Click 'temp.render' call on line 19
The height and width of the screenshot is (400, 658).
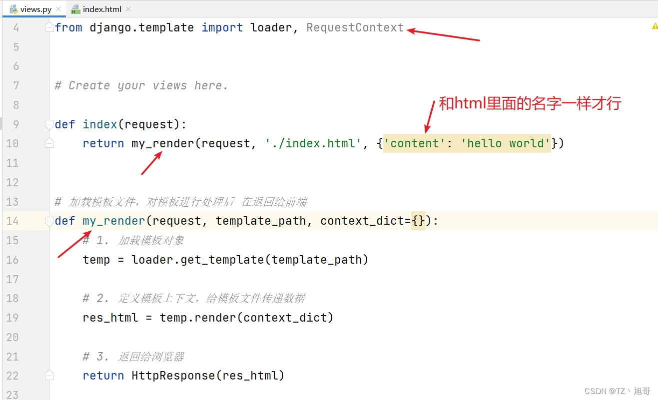(x=198, y=318)
